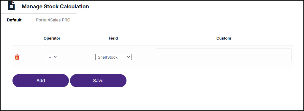Delete the ShelfStock row with trash icon
The image size is (304, 111).
(x=17, y=57)
